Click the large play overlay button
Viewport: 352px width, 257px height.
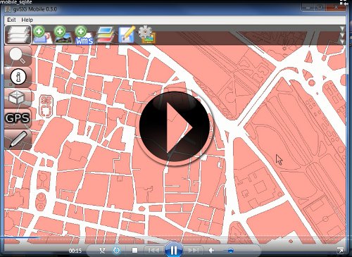(x=175, y=127)
